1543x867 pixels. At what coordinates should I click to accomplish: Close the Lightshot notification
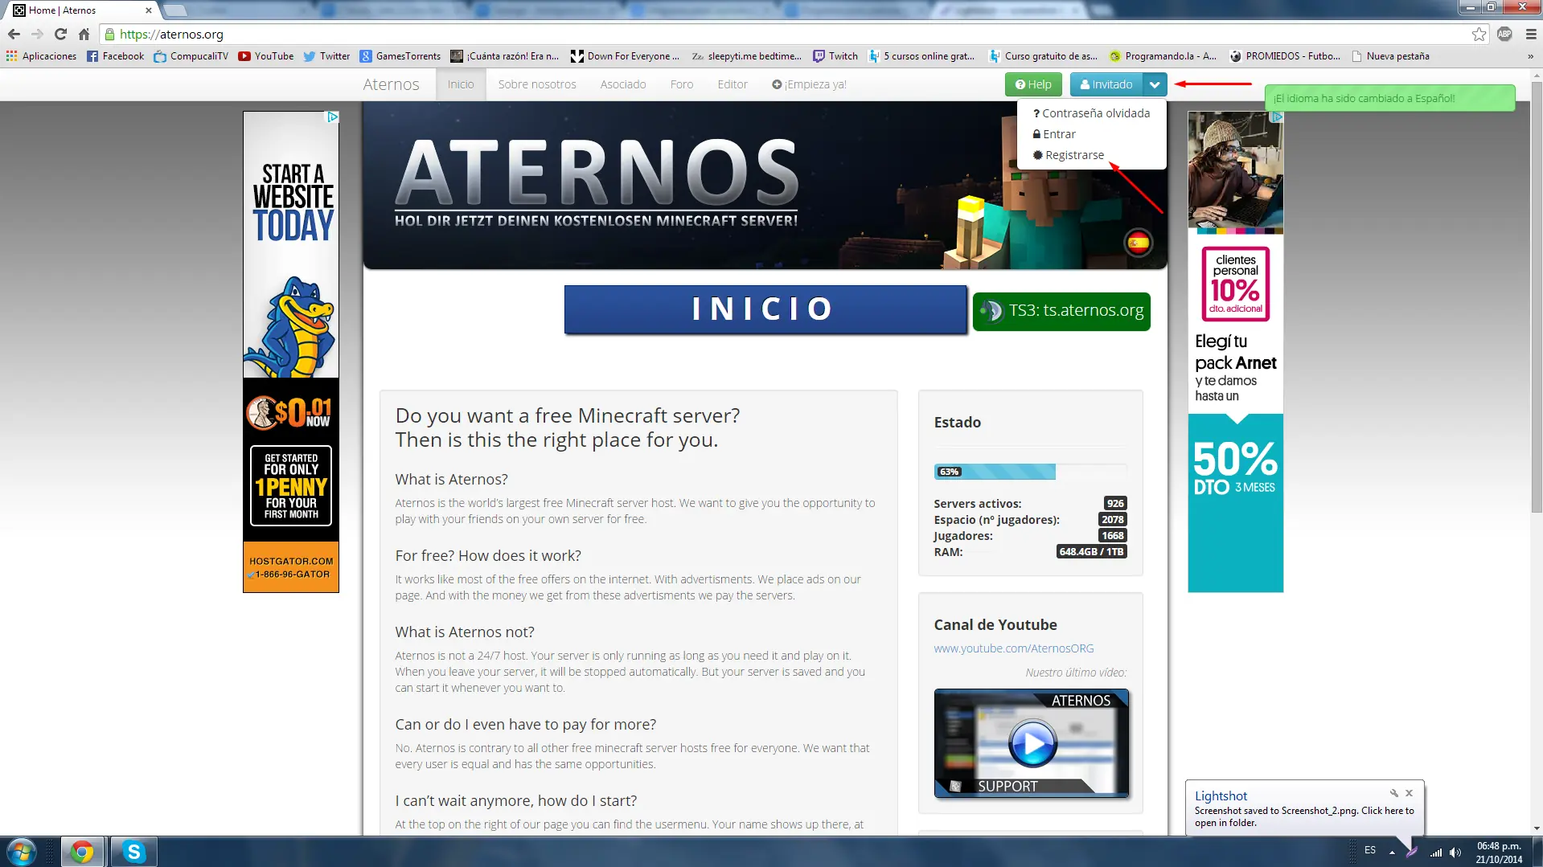pyautogui.click(x=1409, y=793)
